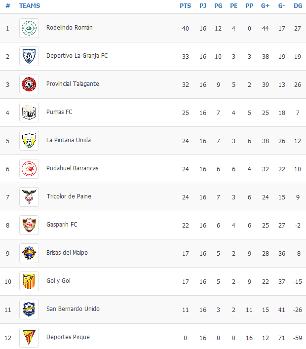The image size is (306, 349).
Task: Click the TEAMS column header
Action: (30, 6)
